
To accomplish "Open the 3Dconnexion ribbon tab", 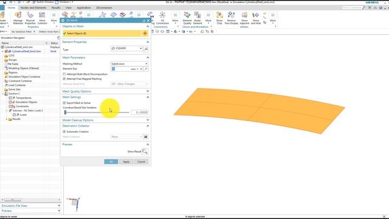I will coord(104,8).
